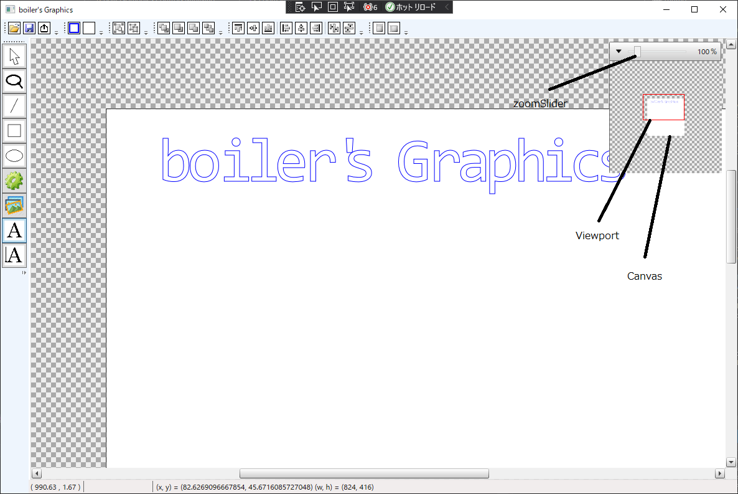Align objects to horizontal center
The width and height of the screenshot is (738, 494).
click(x=301, y=28)
